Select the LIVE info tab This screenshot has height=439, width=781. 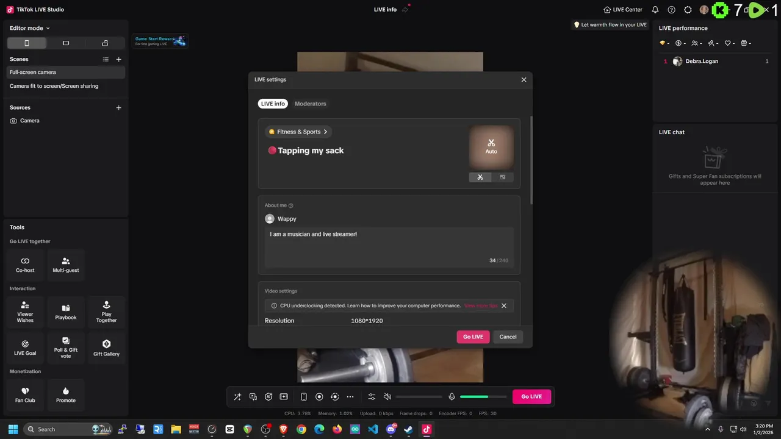tap(273, 104)
